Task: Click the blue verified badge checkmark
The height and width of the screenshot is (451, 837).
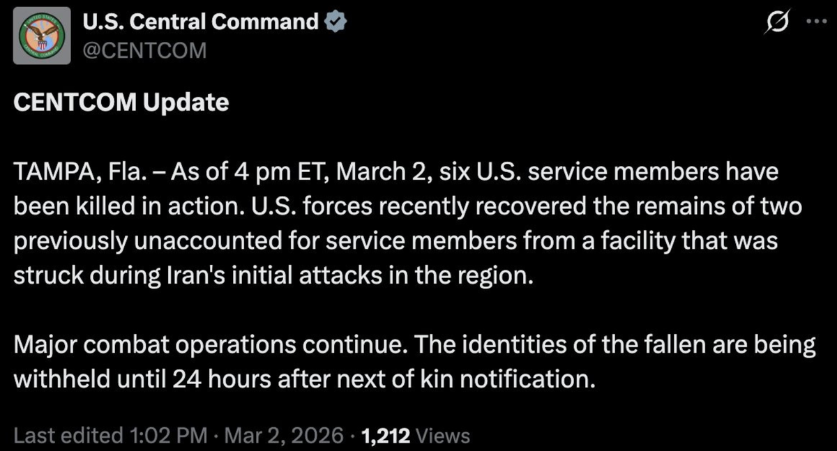Action: 336,22
